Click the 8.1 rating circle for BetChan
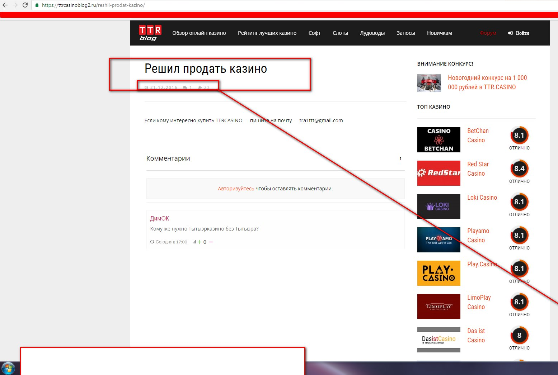558x375 pixels. click(x=519, y=135)
